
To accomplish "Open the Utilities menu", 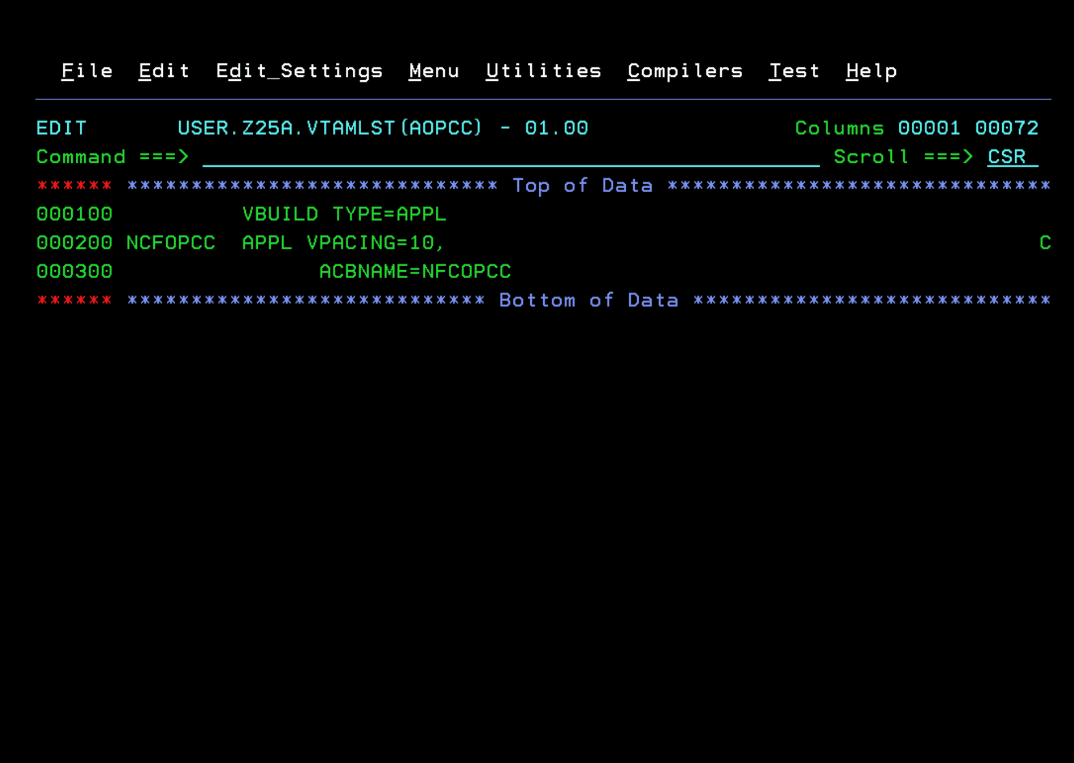I will click(x=544, y=71).
